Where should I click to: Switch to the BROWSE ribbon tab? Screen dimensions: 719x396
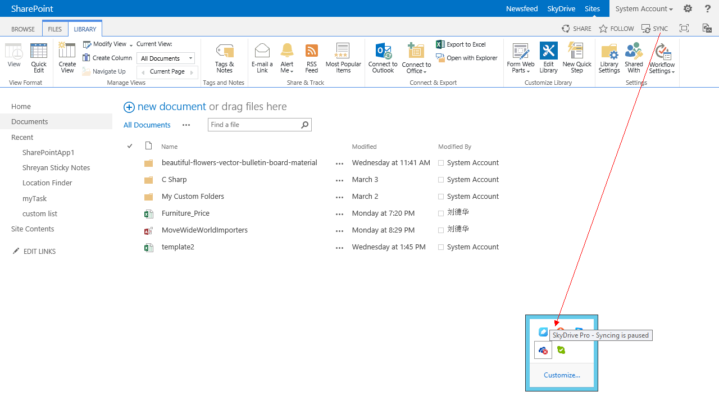tap(23, 29)
